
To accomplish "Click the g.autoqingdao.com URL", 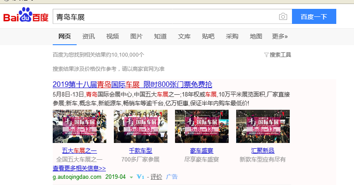I will 77,177.
